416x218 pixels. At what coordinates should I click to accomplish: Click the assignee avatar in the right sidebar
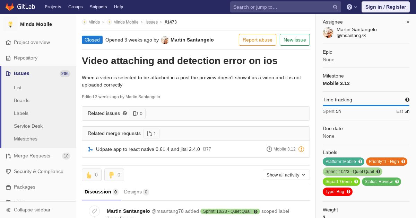click(328, 33)
